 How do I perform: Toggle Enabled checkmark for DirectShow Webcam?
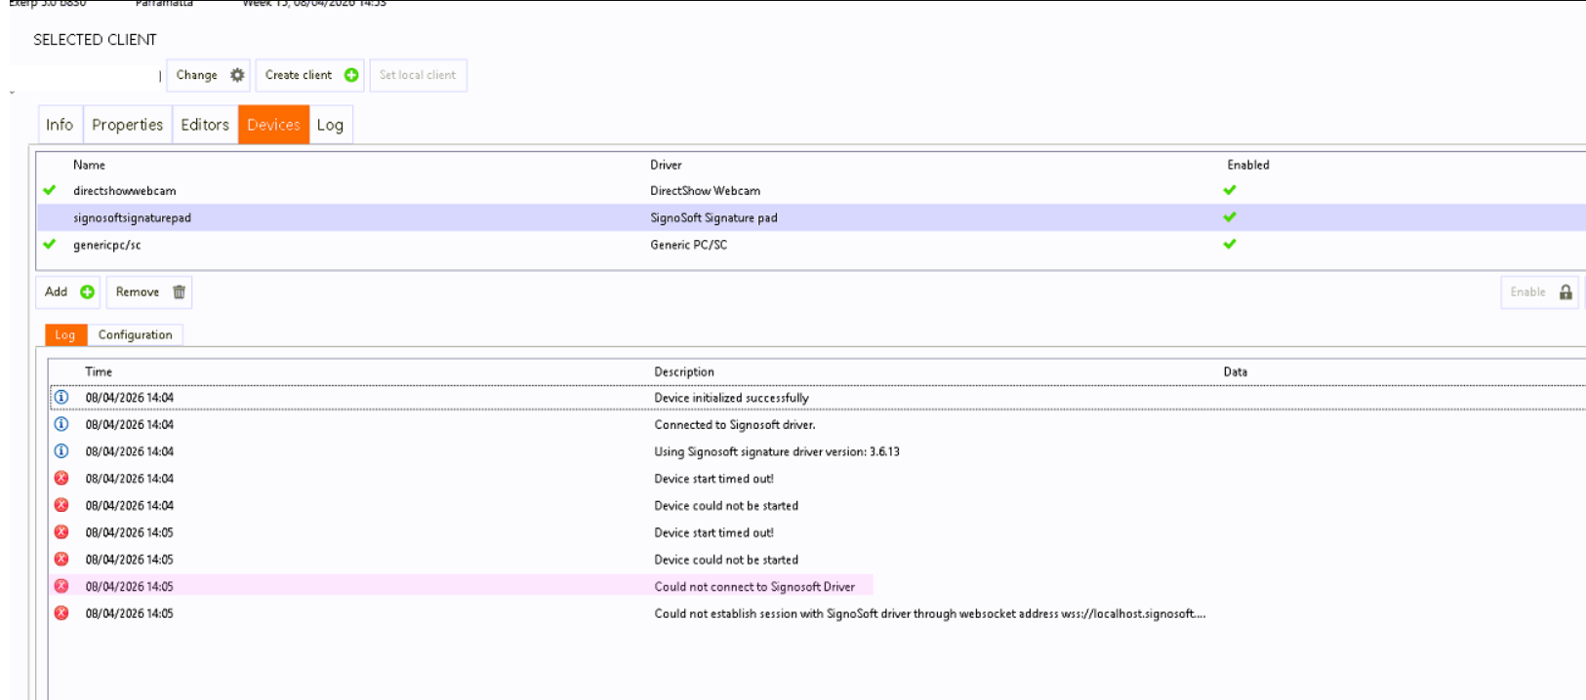point(1230,190)
